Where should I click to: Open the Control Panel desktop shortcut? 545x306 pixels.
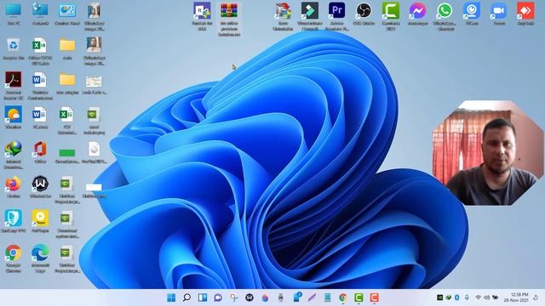point(67,14)
